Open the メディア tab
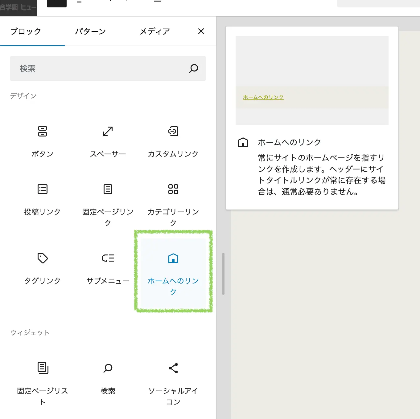Image resolution: width=420 pixels, height=419 pixels. pyautogui.click(x=155, y=31)
